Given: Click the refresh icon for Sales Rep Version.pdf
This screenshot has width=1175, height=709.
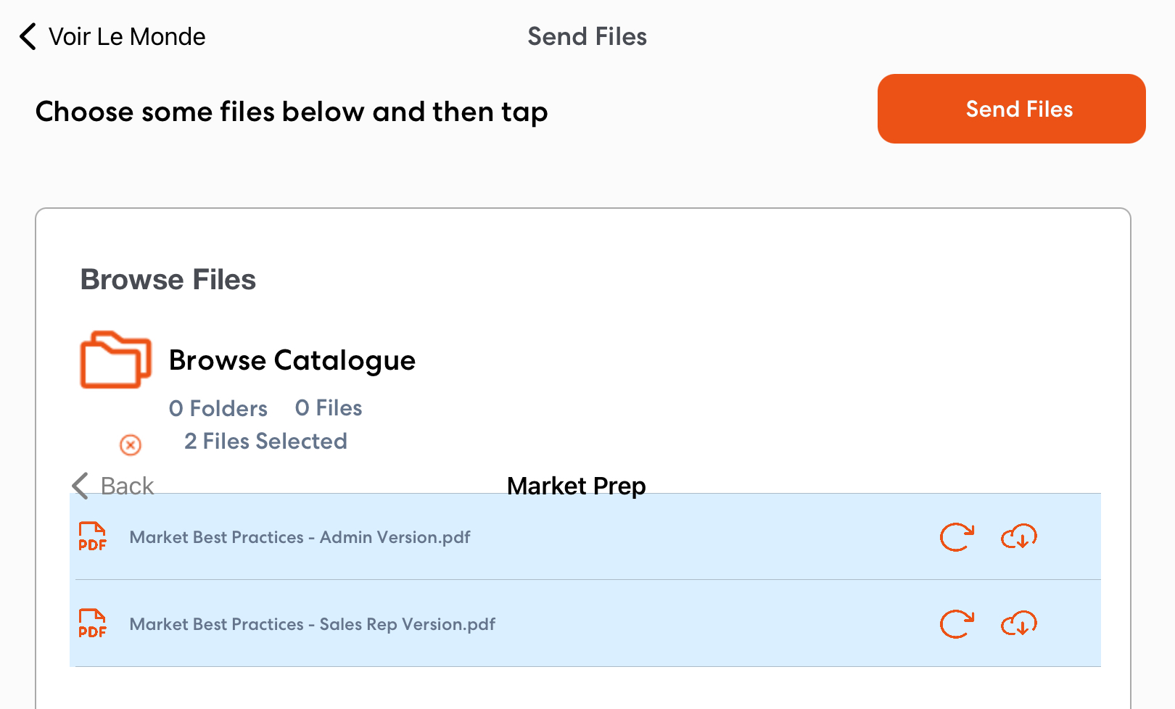Looking at the screenshot, I should [957, 624].
